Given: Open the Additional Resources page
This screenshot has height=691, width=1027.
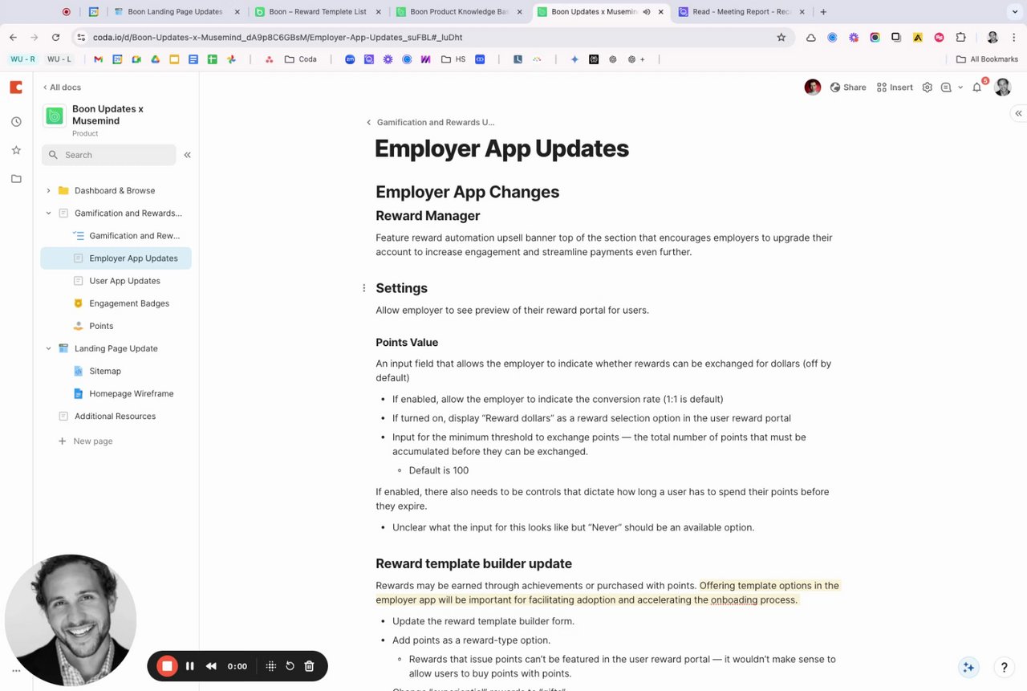Looking at the screenshot, I should pos(116,416).
